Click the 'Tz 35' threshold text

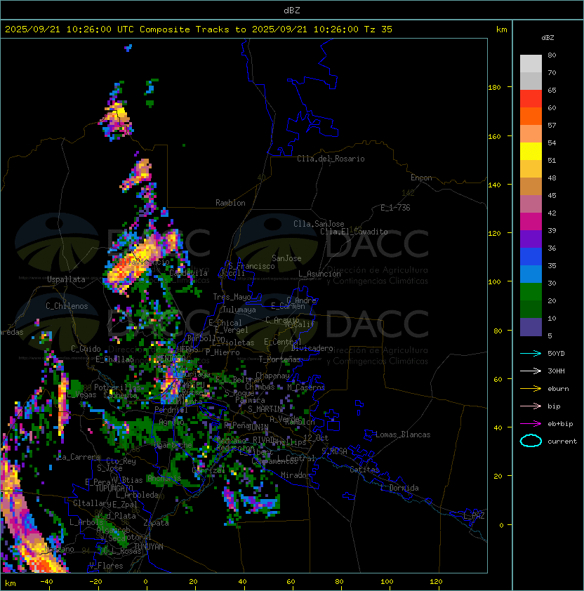point(378,29)
